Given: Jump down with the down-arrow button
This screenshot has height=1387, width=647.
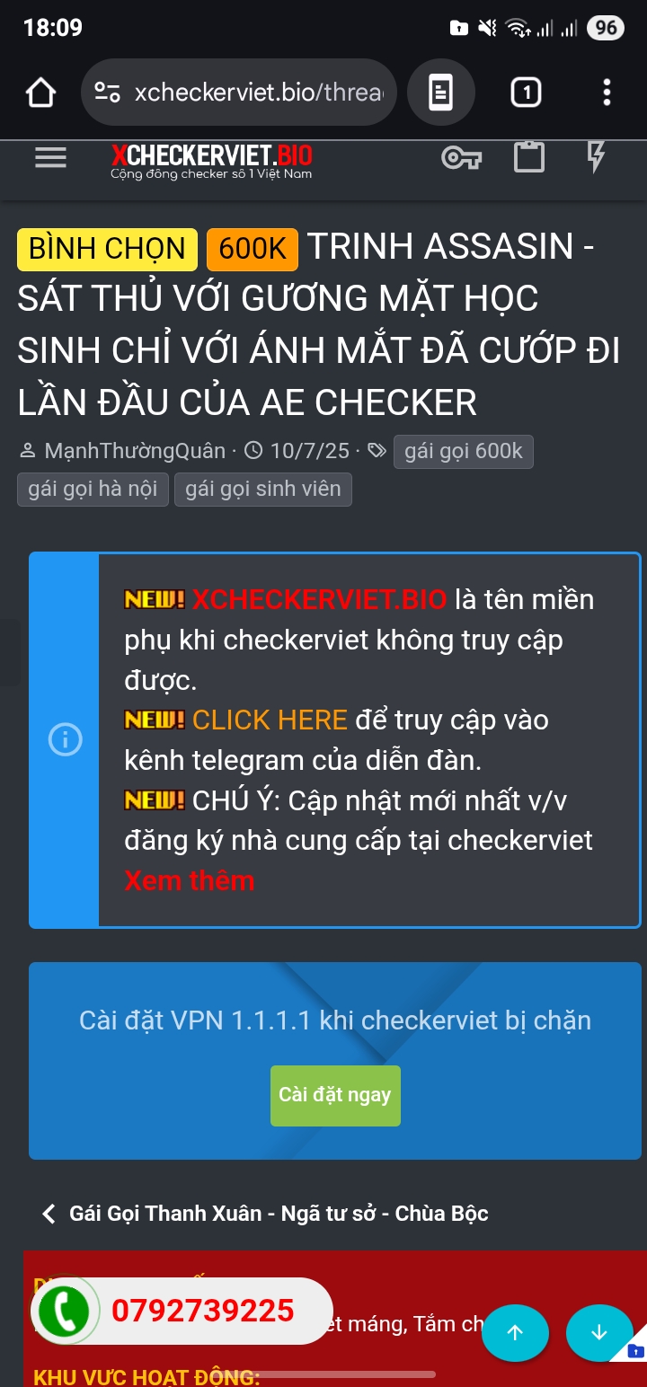Looking at the screenshot, I should coord(599,1333).
